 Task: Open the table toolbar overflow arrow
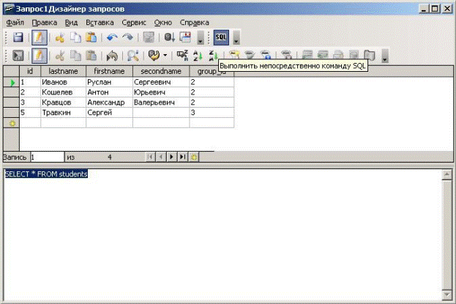point(385,56)
